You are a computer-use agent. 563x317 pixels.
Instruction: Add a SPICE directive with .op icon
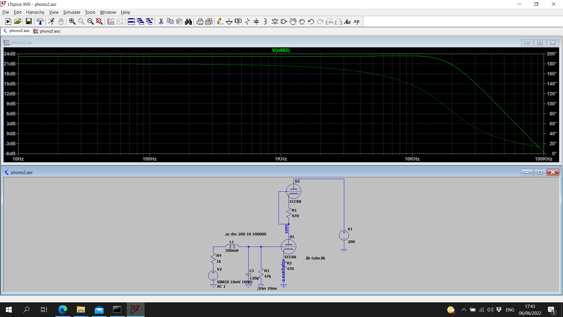coord(357,21)
